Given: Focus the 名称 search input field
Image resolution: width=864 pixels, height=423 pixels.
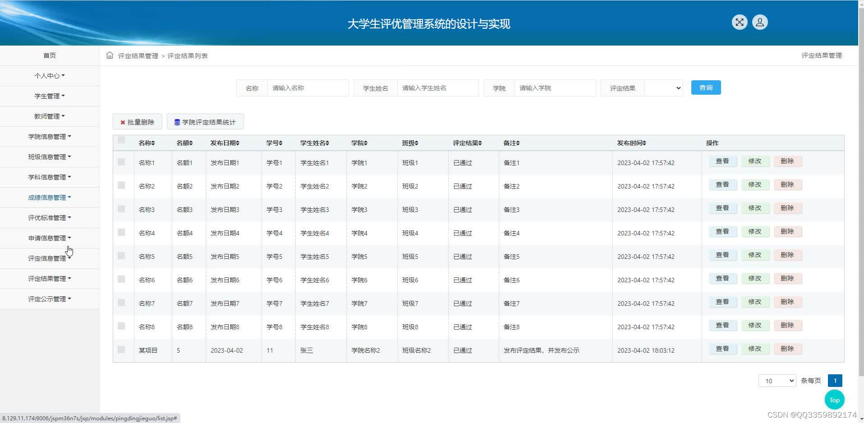Looking at the screenshot, I should (308, 88).
